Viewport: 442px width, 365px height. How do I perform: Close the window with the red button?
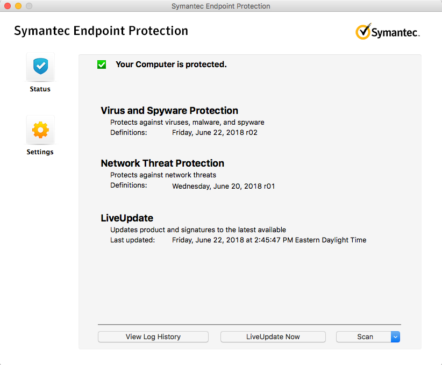tap(8, 6)
